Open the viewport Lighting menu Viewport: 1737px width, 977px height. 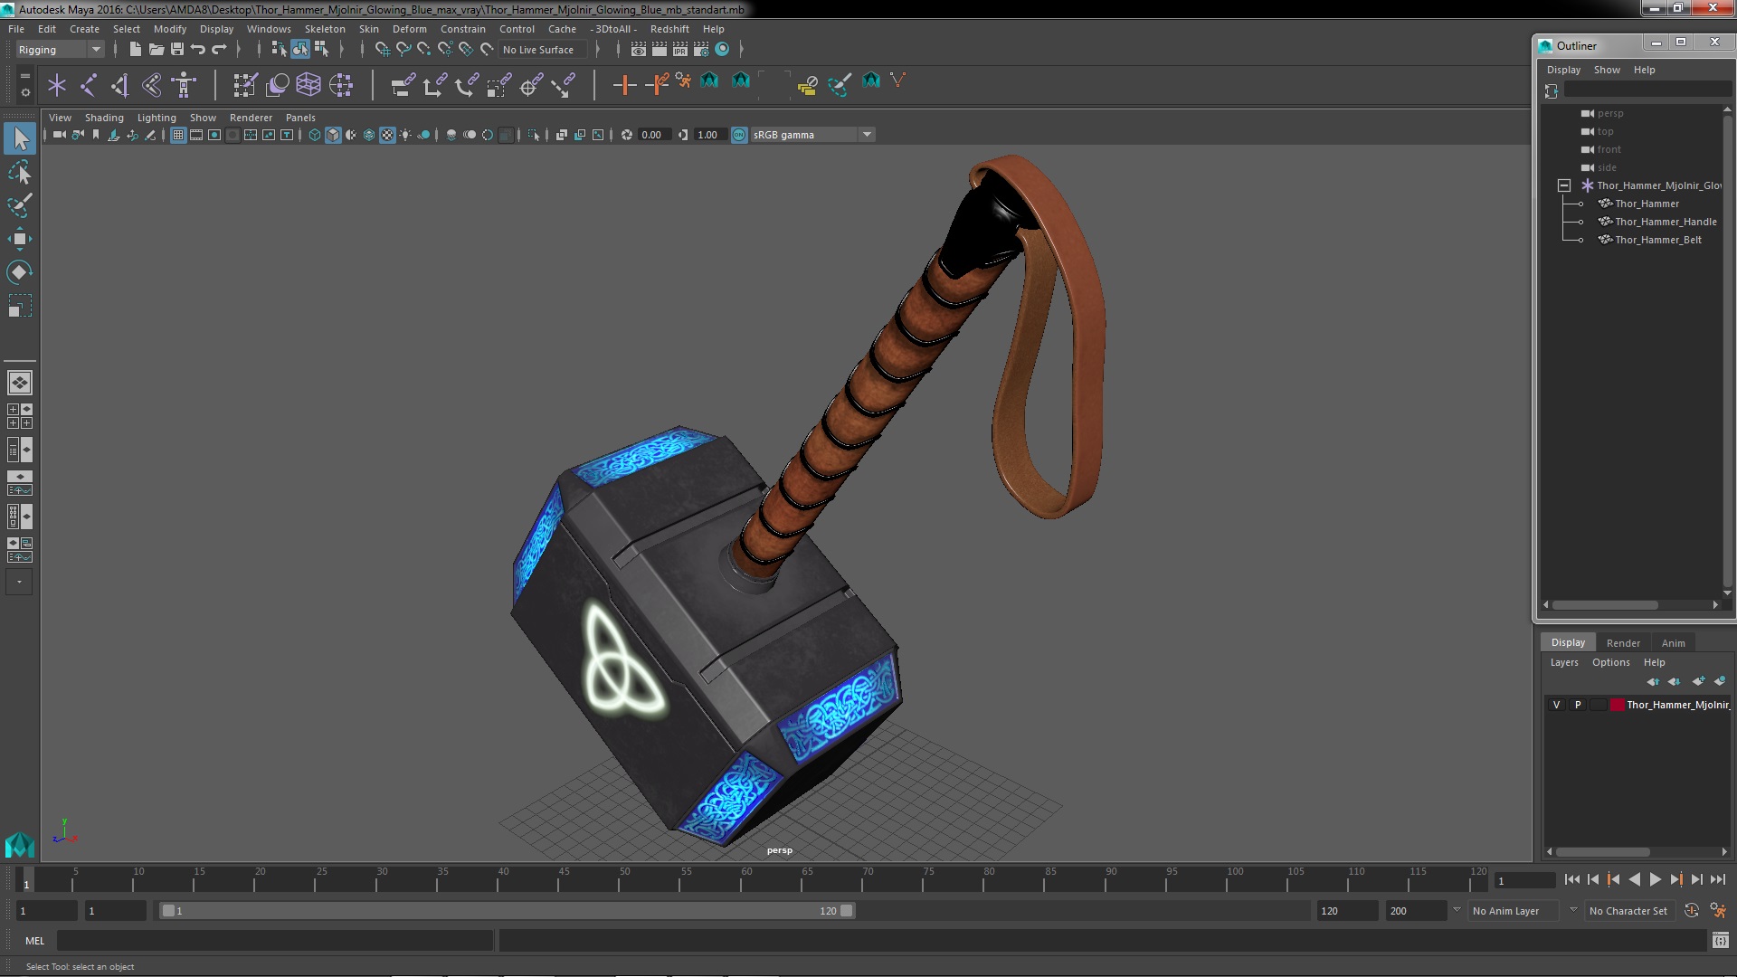click(157, 118)
